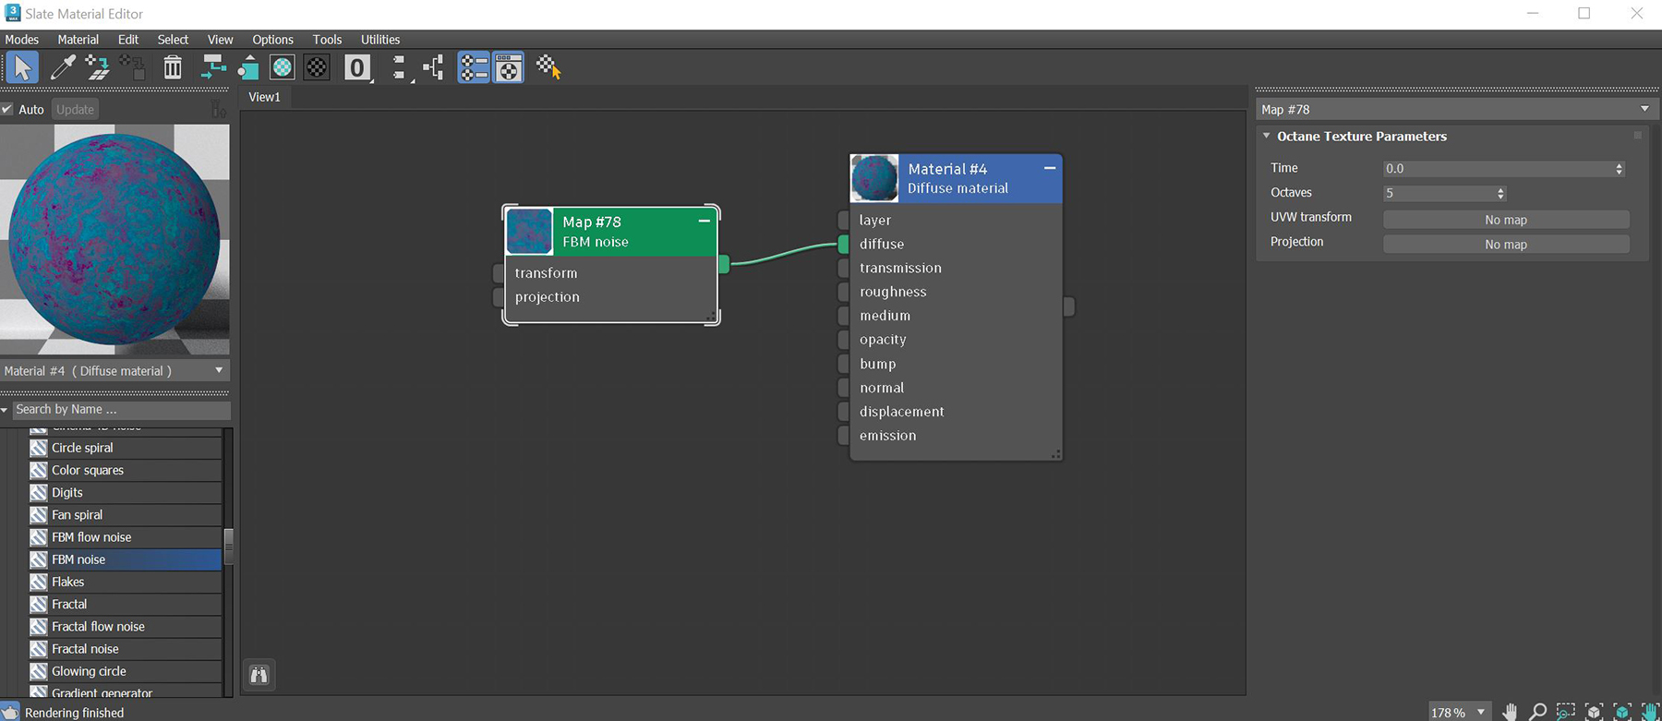The image size is (1662, 721).
Task: Click transform input socket on Map #78
Action: 499,272
